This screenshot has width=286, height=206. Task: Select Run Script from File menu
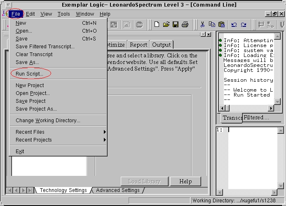pos(29,74)
